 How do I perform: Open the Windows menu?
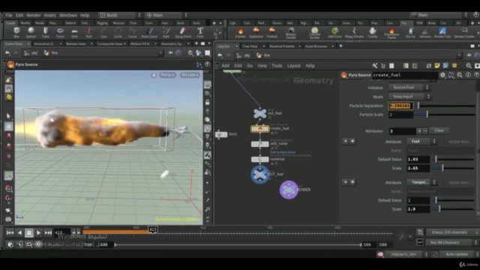coord(68,15)
